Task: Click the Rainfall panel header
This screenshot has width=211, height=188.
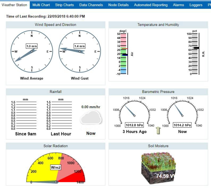Action: click(x=56, y=92)
